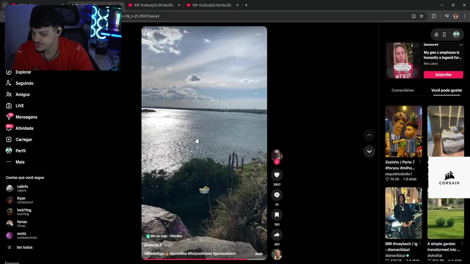Open the profile avatar in top-right pill
470x264 pixels.
click(x=456, y=34)
